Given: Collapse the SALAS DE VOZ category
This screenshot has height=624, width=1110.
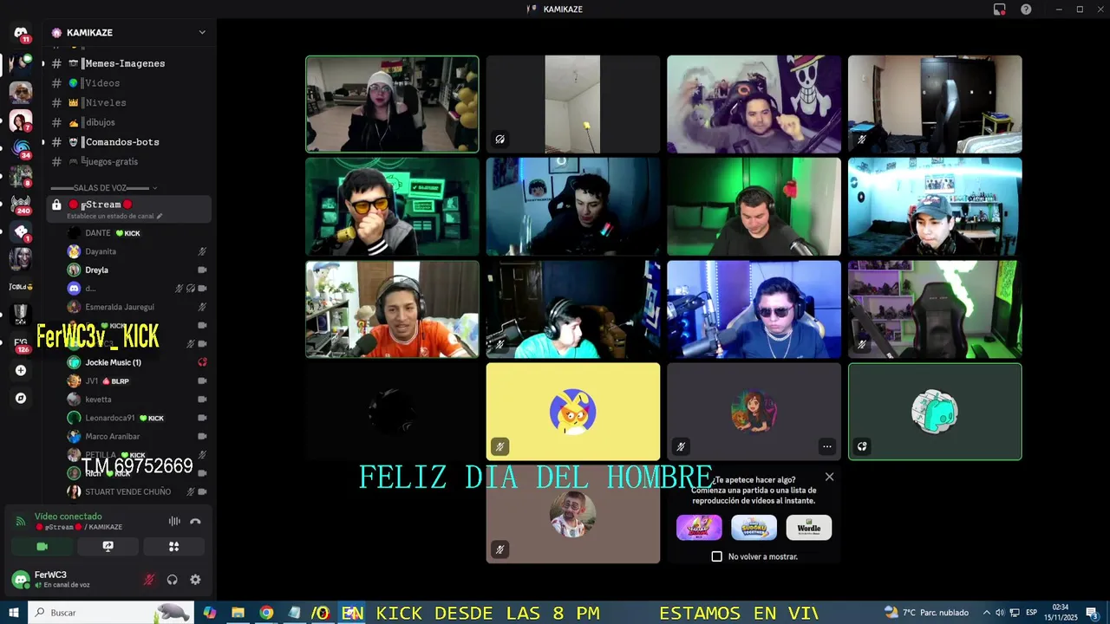Looking at the screenshot, I should click(104, 188).
